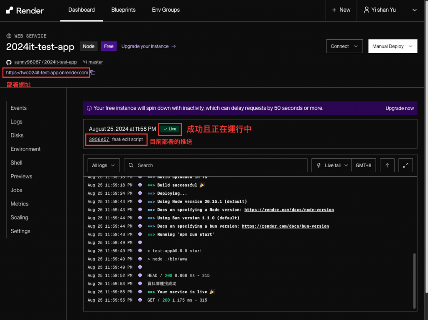Click the search magnifier icon

tap(131, 165)
